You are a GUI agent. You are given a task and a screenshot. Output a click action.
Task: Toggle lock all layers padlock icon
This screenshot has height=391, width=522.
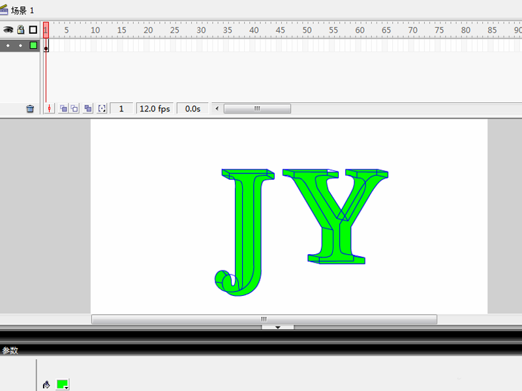pyautogui.click(x=21, y=29)
